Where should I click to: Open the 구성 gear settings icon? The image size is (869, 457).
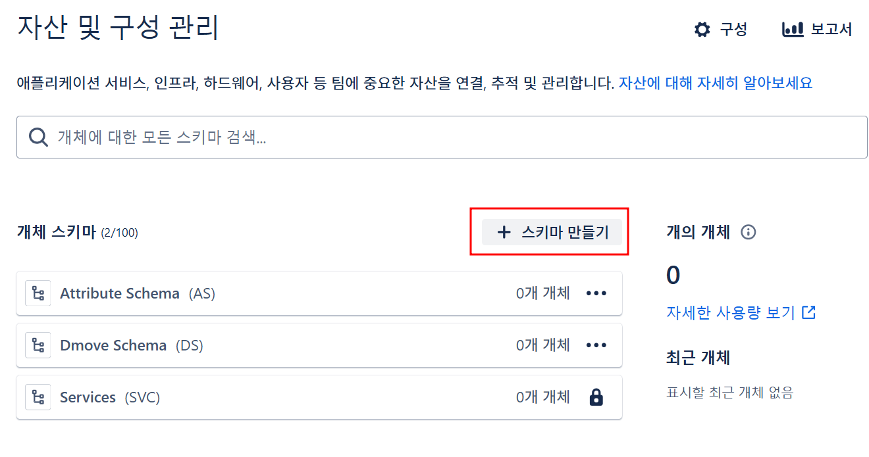click(x=702, y=30)
